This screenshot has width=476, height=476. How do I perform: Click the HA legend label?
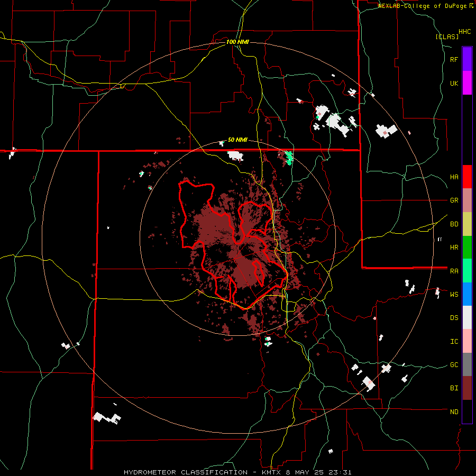click(x=454, y=177)
